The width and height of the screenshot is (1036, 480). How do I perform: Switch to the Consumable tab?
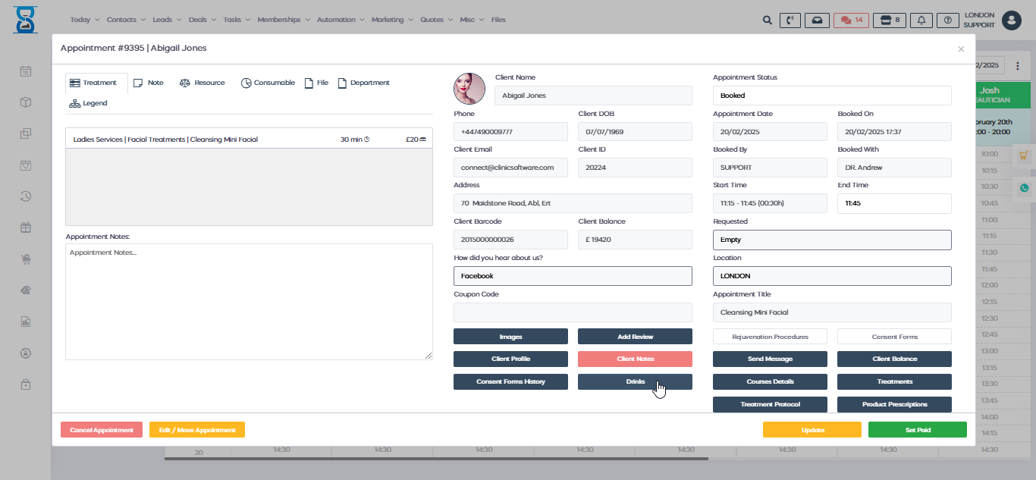click(x=268, y=83)
